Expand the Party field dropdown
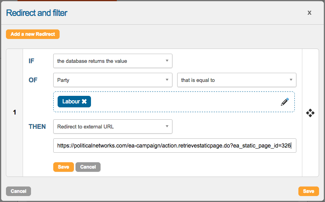This screenshot has height=202, width=325. tap(112, 80)
